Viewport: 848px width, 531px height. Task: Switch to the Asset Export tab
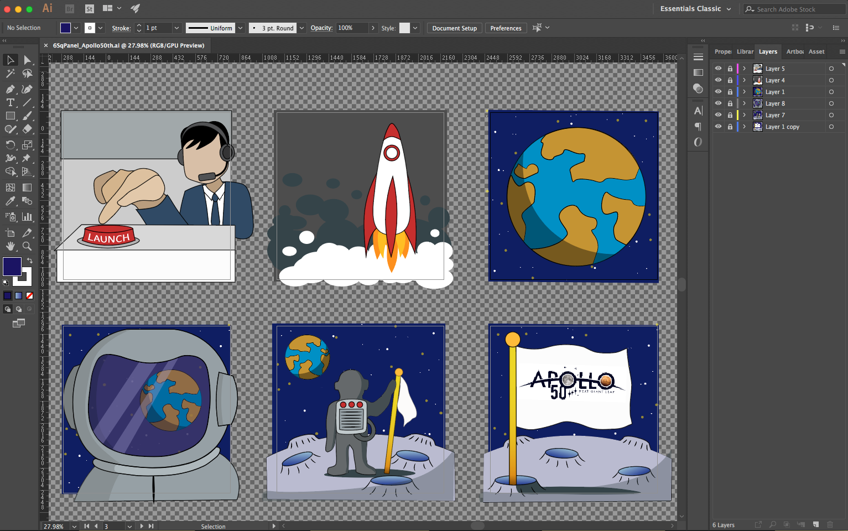tap(816, 51)
